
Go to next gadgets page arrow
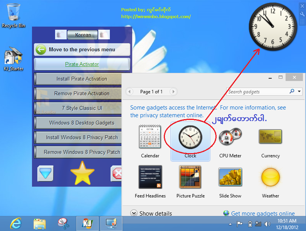pyautogui.click(x=173, y=91)
